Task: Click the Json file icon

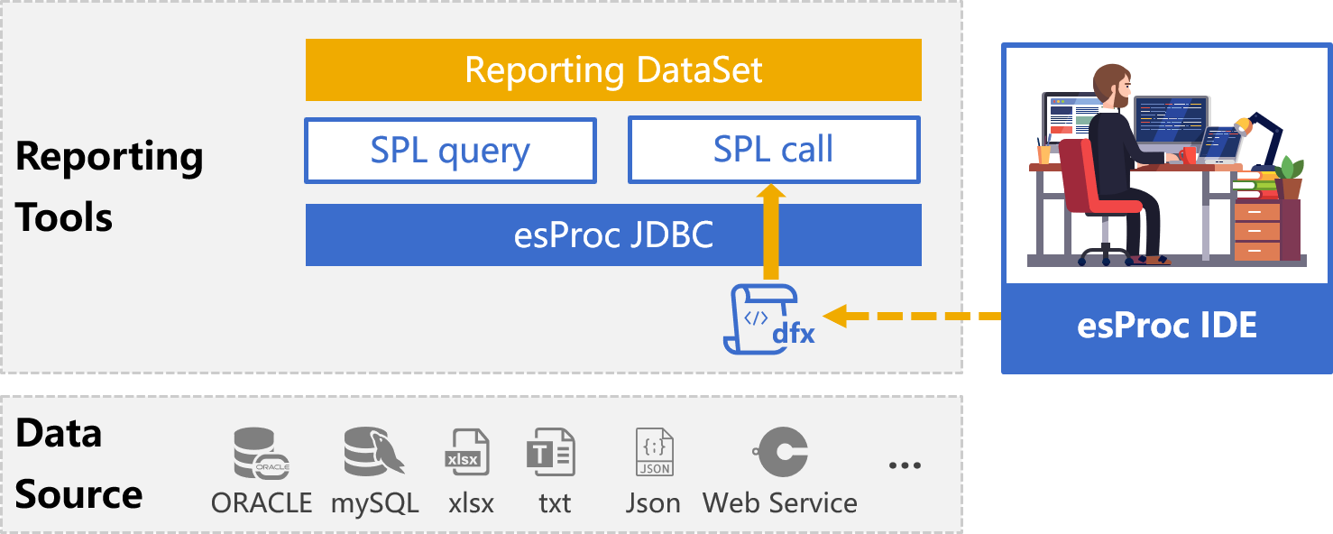Action: tap(655, 452)
